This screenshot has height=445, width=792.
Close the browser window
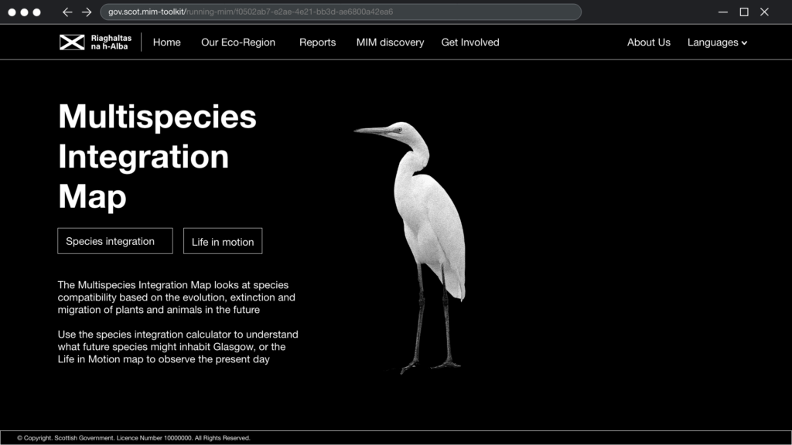coord(764,12)
